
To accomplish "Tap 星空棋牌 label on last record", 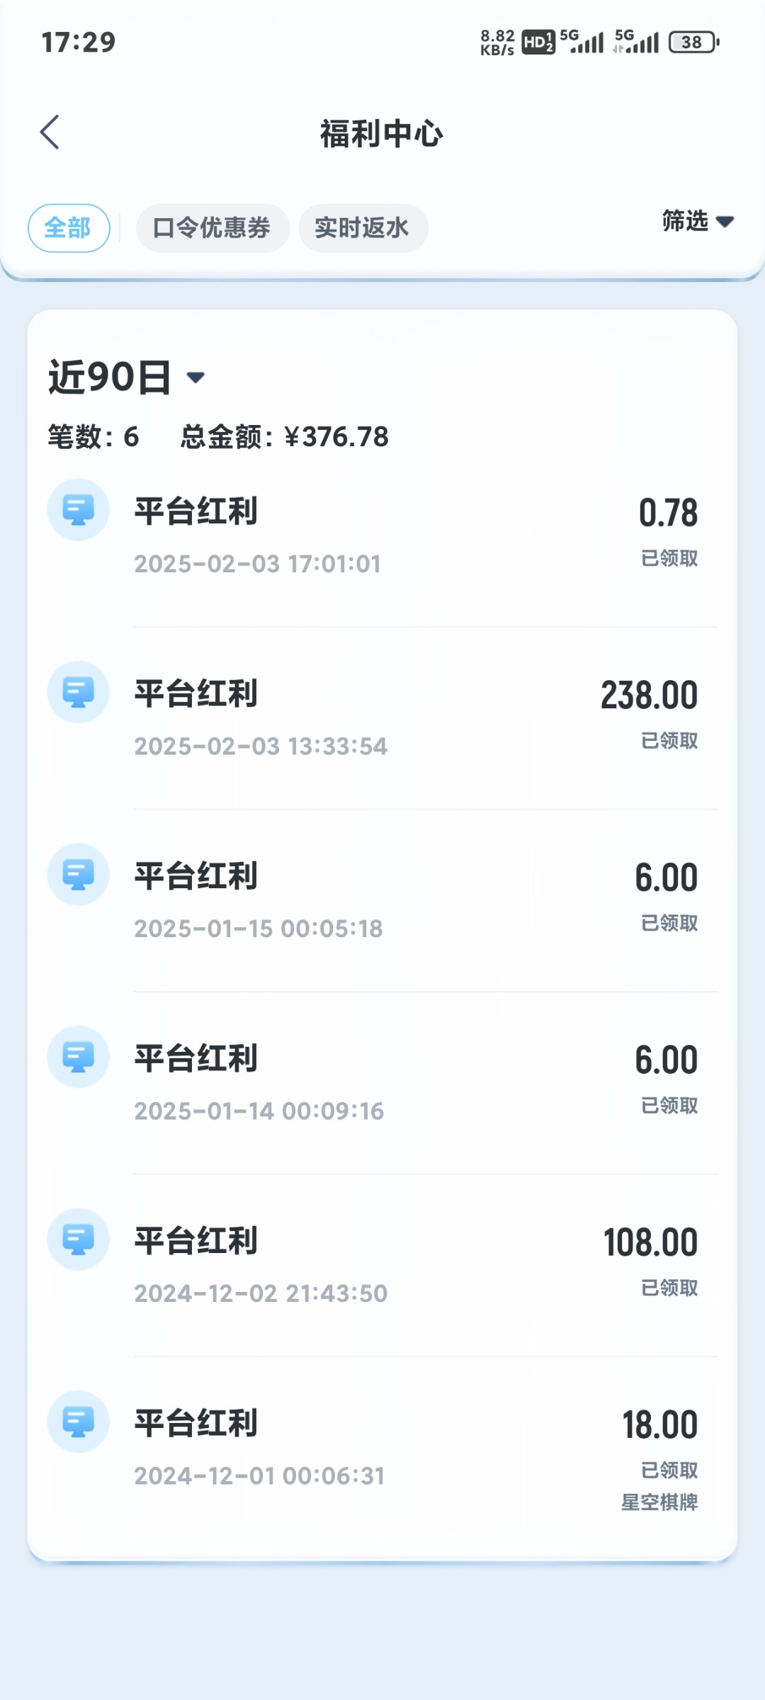I will (x=659, y=1502).
